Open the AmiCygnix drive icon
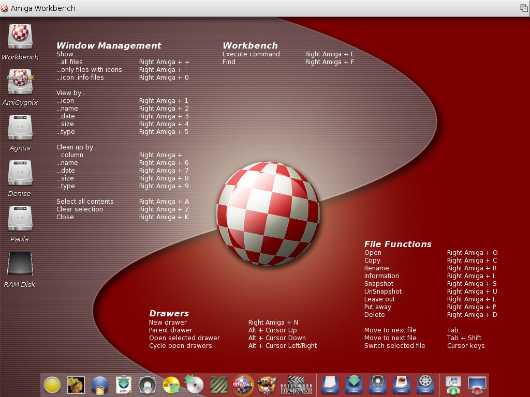530x397 pixels. (20, 82)
